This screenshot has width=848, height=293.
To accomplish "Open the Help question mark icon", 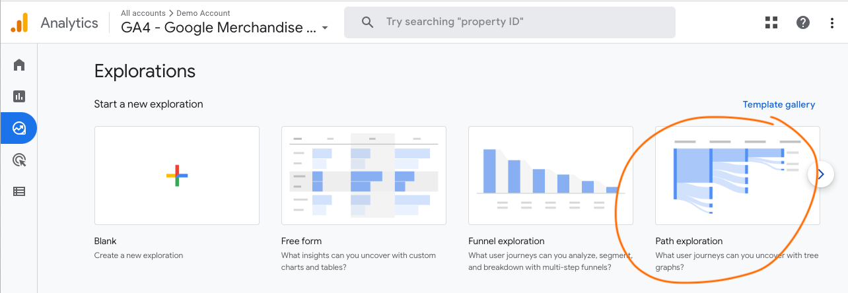I will pos(803,22).
